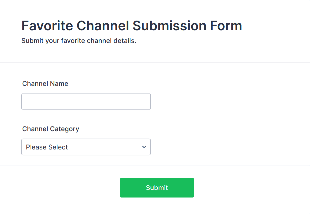Focus the empty input under Channel Name
Image resolution: width=310 pixels, height=214 pixels.
tap(86, 102)
